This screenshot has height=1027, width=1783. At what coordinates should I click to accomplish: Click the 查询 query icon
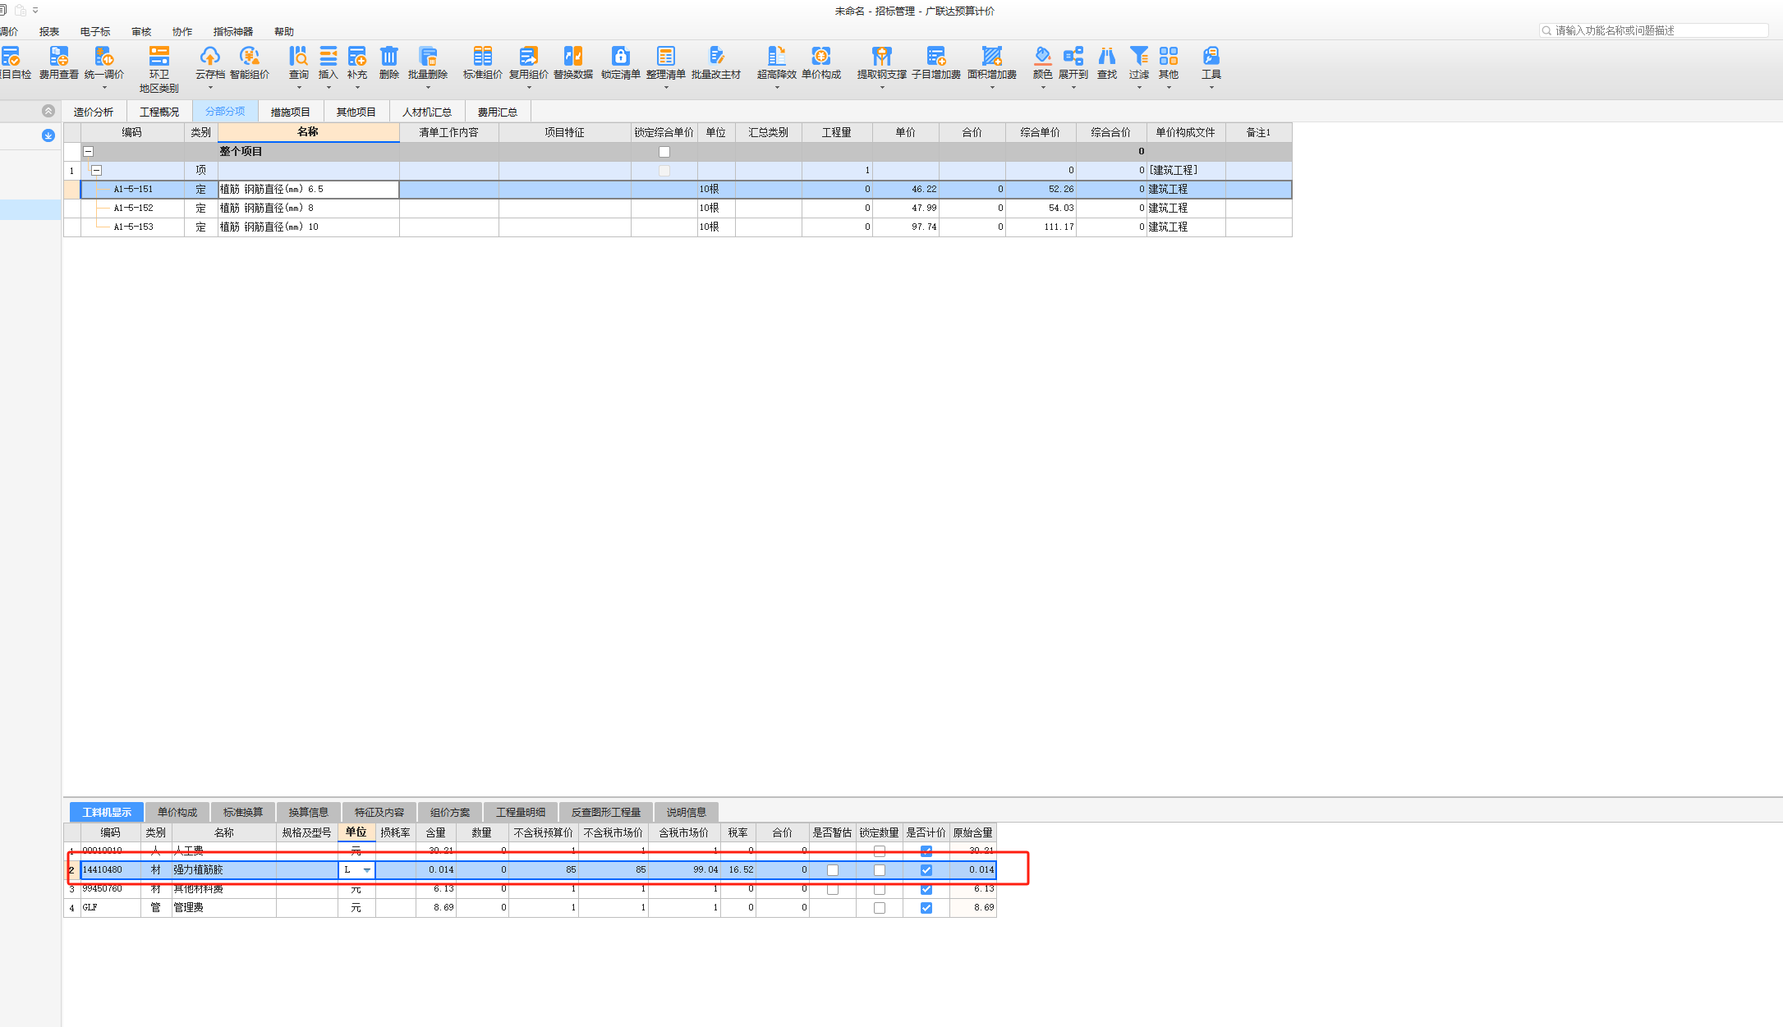[299, 56]
